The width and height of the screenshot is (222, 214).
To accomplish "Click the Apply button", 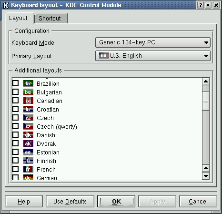I will pyautogui.click(x=157, y=201).
